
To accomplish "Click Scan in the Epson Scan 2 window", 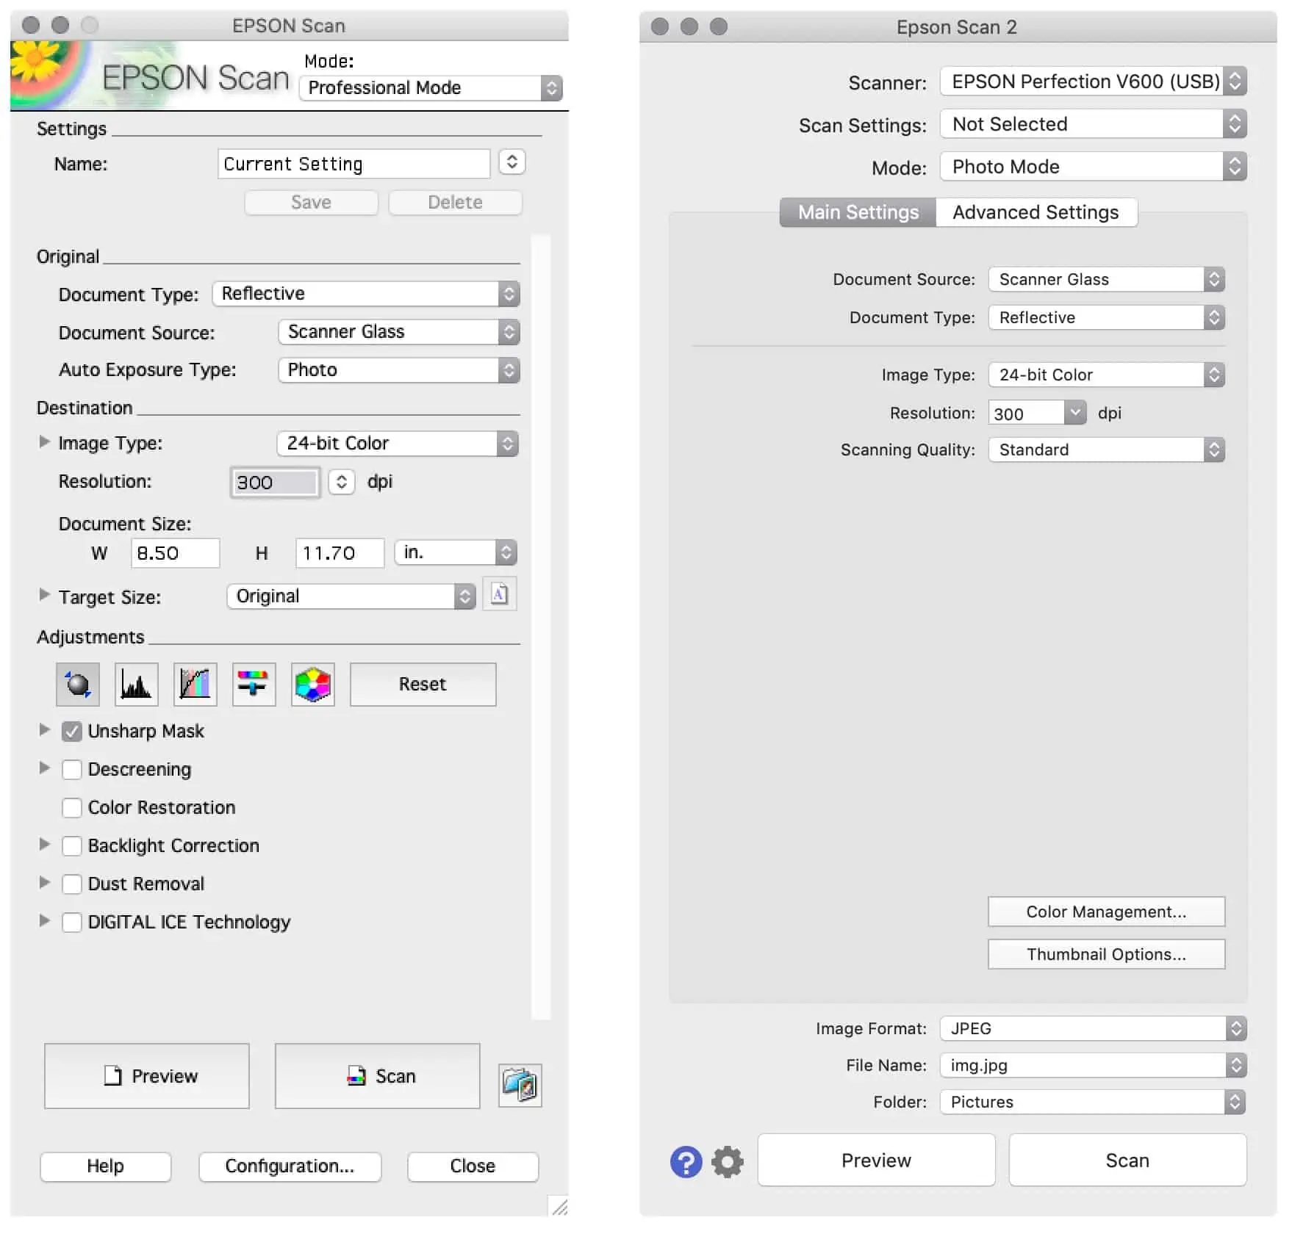I will click(1128, 1161).
